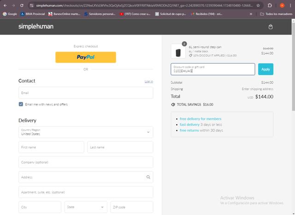
Task: Click the TOTAL SAVINGS $16.00 text
Action: [195, 105]
